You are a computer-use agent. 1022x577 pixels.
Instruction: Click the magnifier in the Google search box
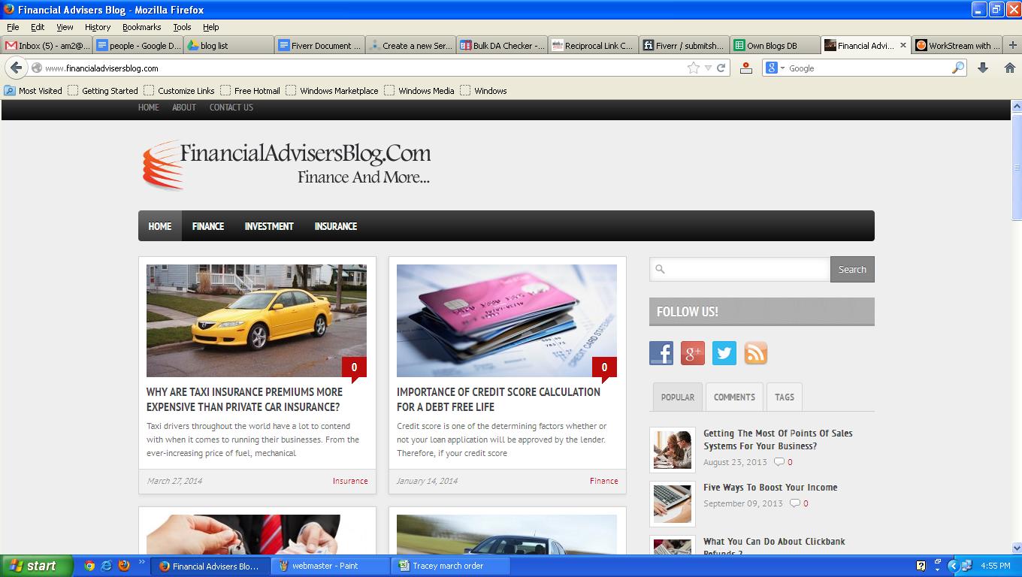(957, 68)
